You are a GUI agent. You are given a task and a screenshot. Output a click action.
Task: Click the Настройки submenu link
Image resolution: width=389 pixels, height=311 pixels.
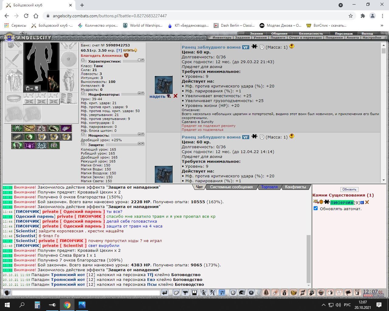pyautogui.click(x=372, y=37)
